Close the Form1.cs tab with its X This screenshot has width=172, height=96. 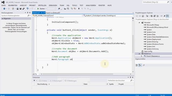point(44,13)
